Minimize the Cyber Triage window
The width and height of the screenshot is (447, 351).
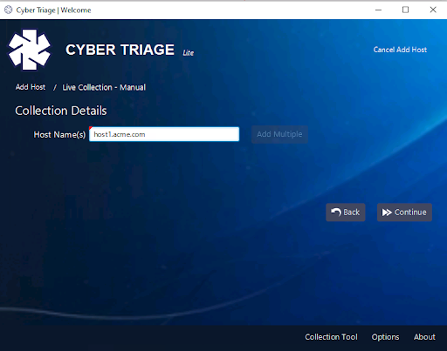(x=378, y=10)
